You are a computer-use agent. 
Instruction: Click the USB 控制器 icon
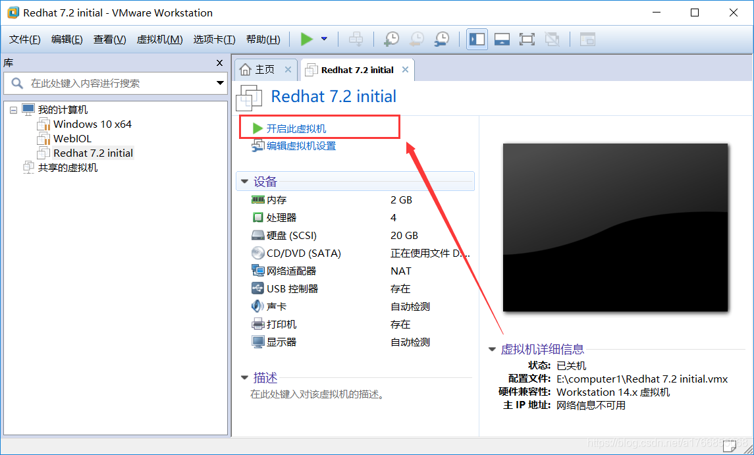click(x=257, y=288)
